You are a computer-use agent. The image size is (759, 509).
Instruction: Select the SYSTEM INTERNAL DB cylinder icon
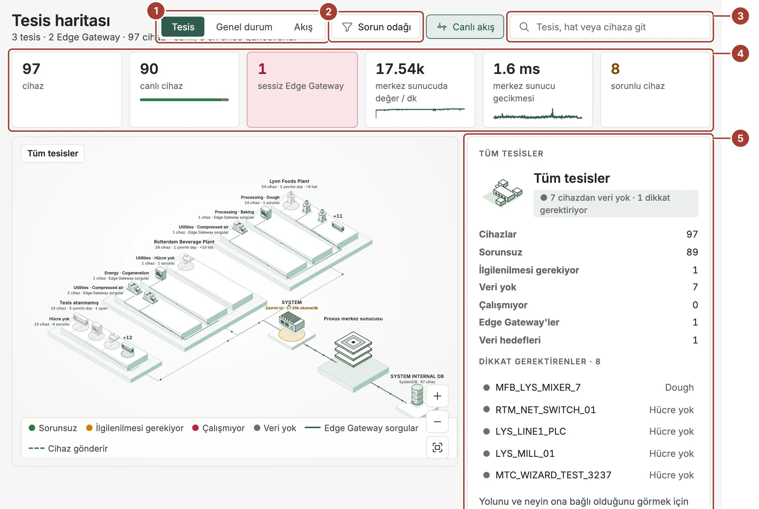click(417, 394)
